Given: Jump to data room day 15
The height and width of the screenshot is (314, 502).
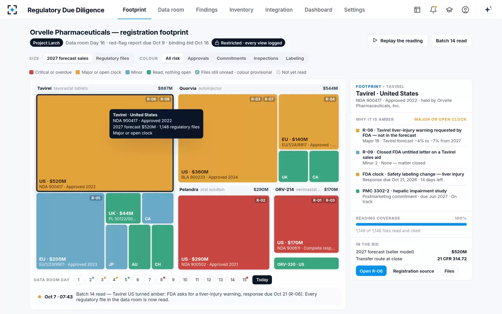Looking at the screenshot, I should click(x=245, y=280).
